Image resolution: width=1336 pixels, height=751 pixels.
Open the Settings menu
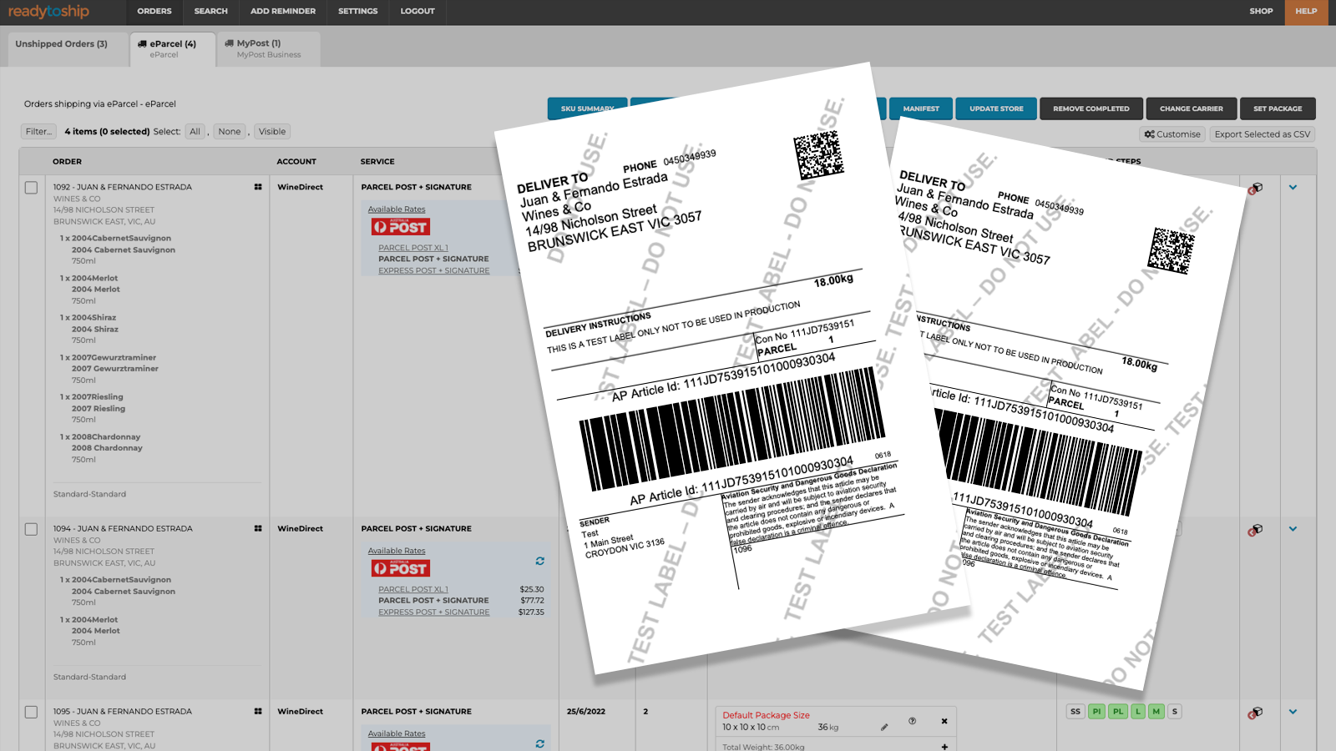pyautogui.click(x=358, y=12)
